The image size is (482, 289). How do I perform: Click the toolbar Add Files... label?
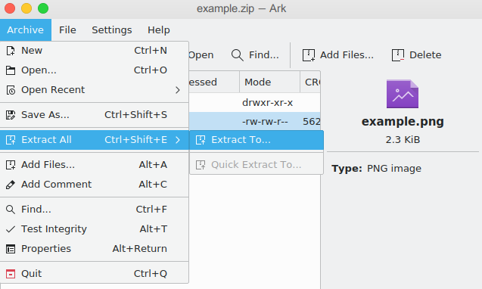347,55
